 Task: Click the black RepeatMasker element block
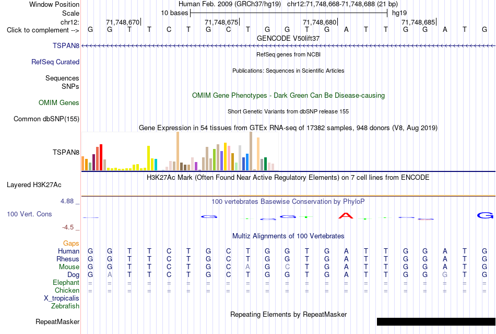(436, 321)
